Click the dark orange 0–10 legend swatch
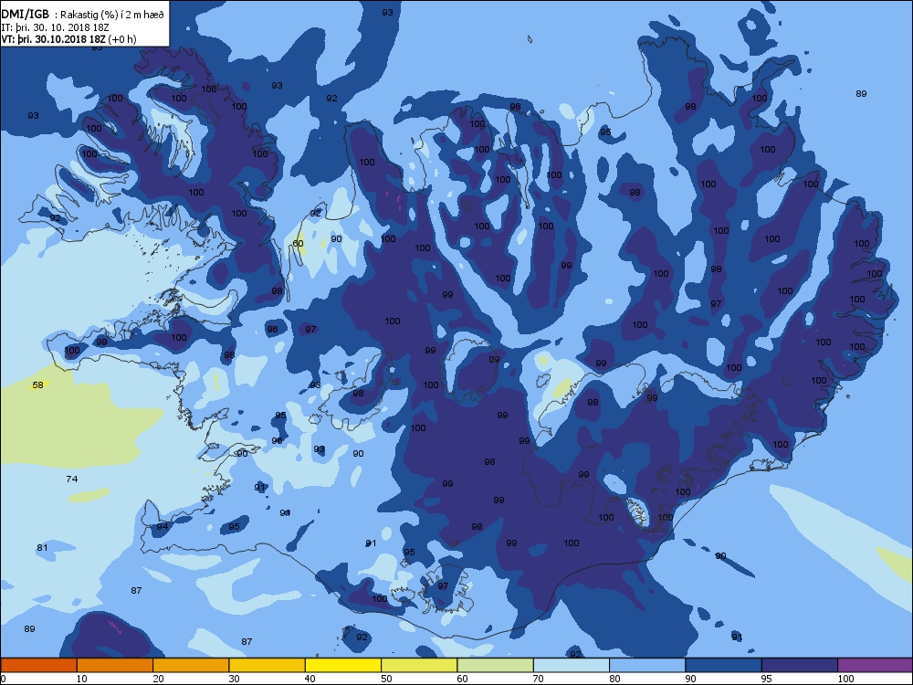The height and width of the screenshot is (685, 913). click(38, 665)
